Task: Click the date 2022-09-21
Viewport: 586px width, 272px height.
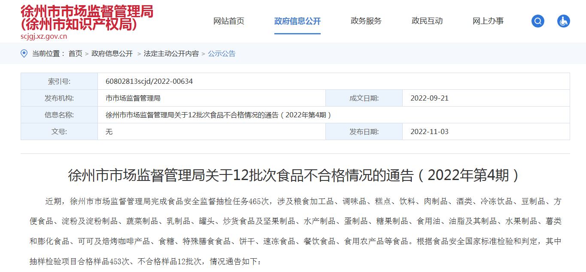Action: coord(429,98)
